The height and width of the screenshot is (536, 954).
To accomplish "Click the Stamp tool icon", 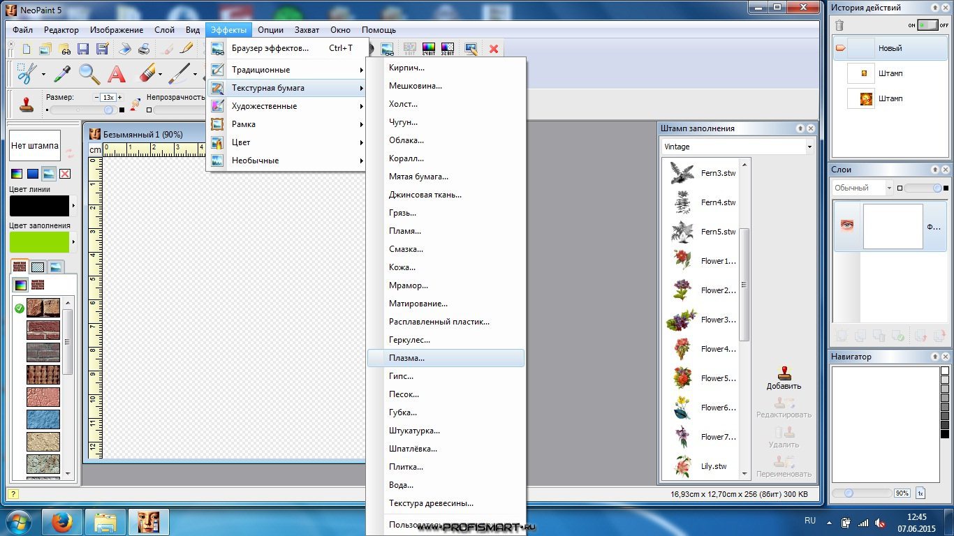I will [27, 105].
